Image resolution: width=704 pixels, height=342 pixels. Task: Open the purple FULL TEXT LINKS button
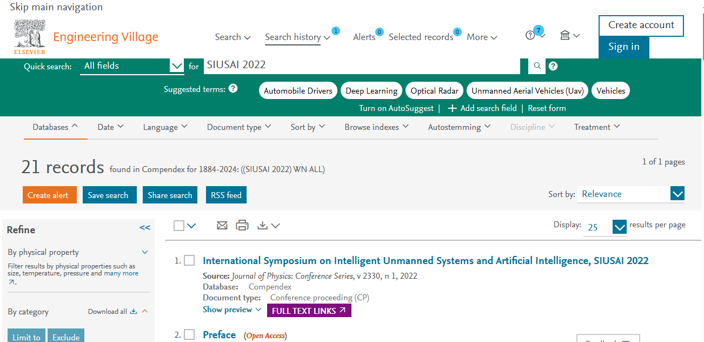(x=309, y=311)
